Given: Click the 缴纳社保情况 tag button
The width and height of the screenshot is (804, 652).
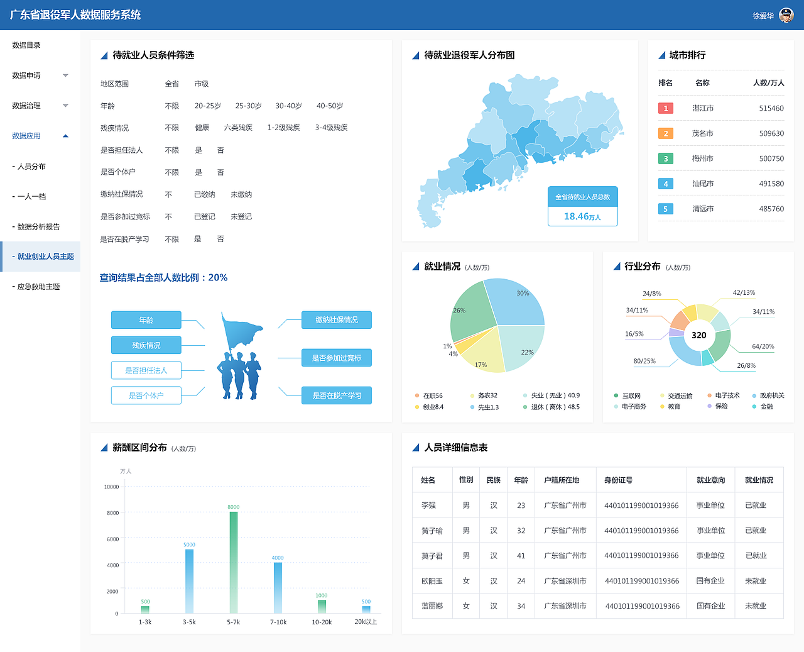Looking at the screenshot, I should click(337, 320).
